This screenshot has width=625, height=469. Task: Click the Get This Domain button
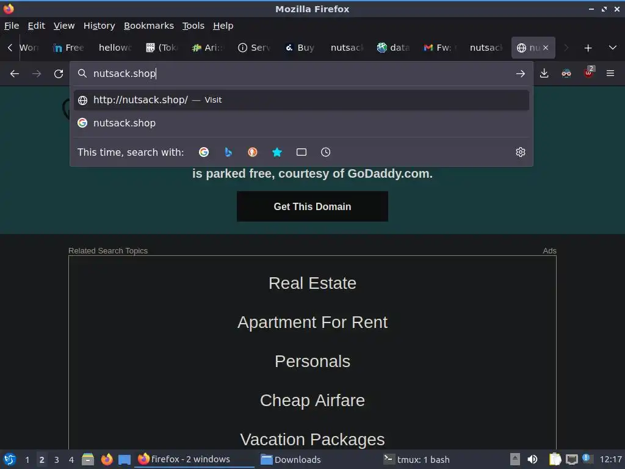pyautogui.click(x=312, y=206)
